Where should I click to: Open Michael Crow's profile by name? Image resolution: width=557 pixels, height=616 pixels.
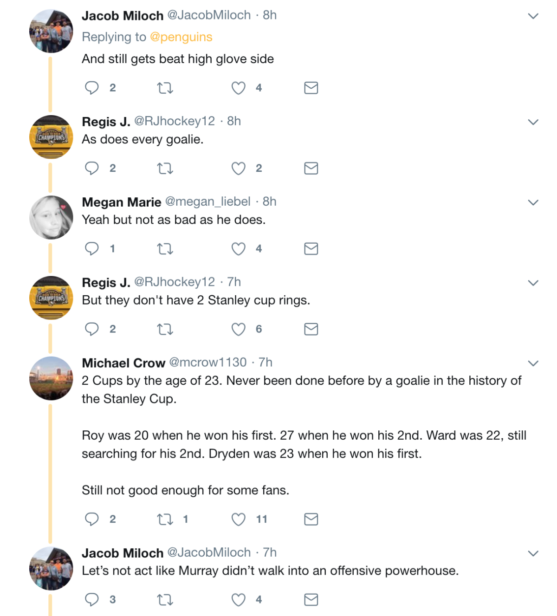tap(123, 363)
